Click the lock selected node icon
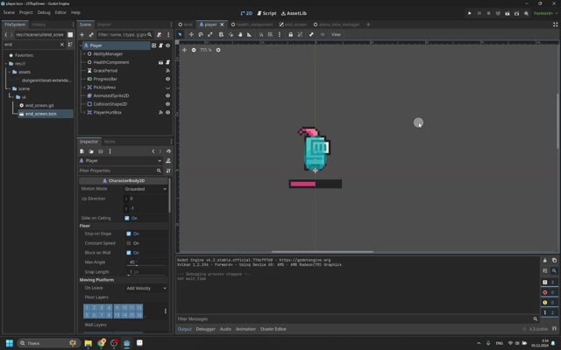Image resolution: width=561 pixels, height=350 pixels. click(x=290, y=35)
